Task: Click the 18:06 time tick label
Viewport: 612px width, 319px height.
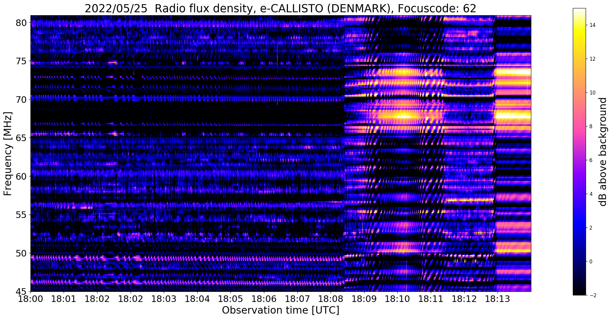Action: click(x=264, y=299)
